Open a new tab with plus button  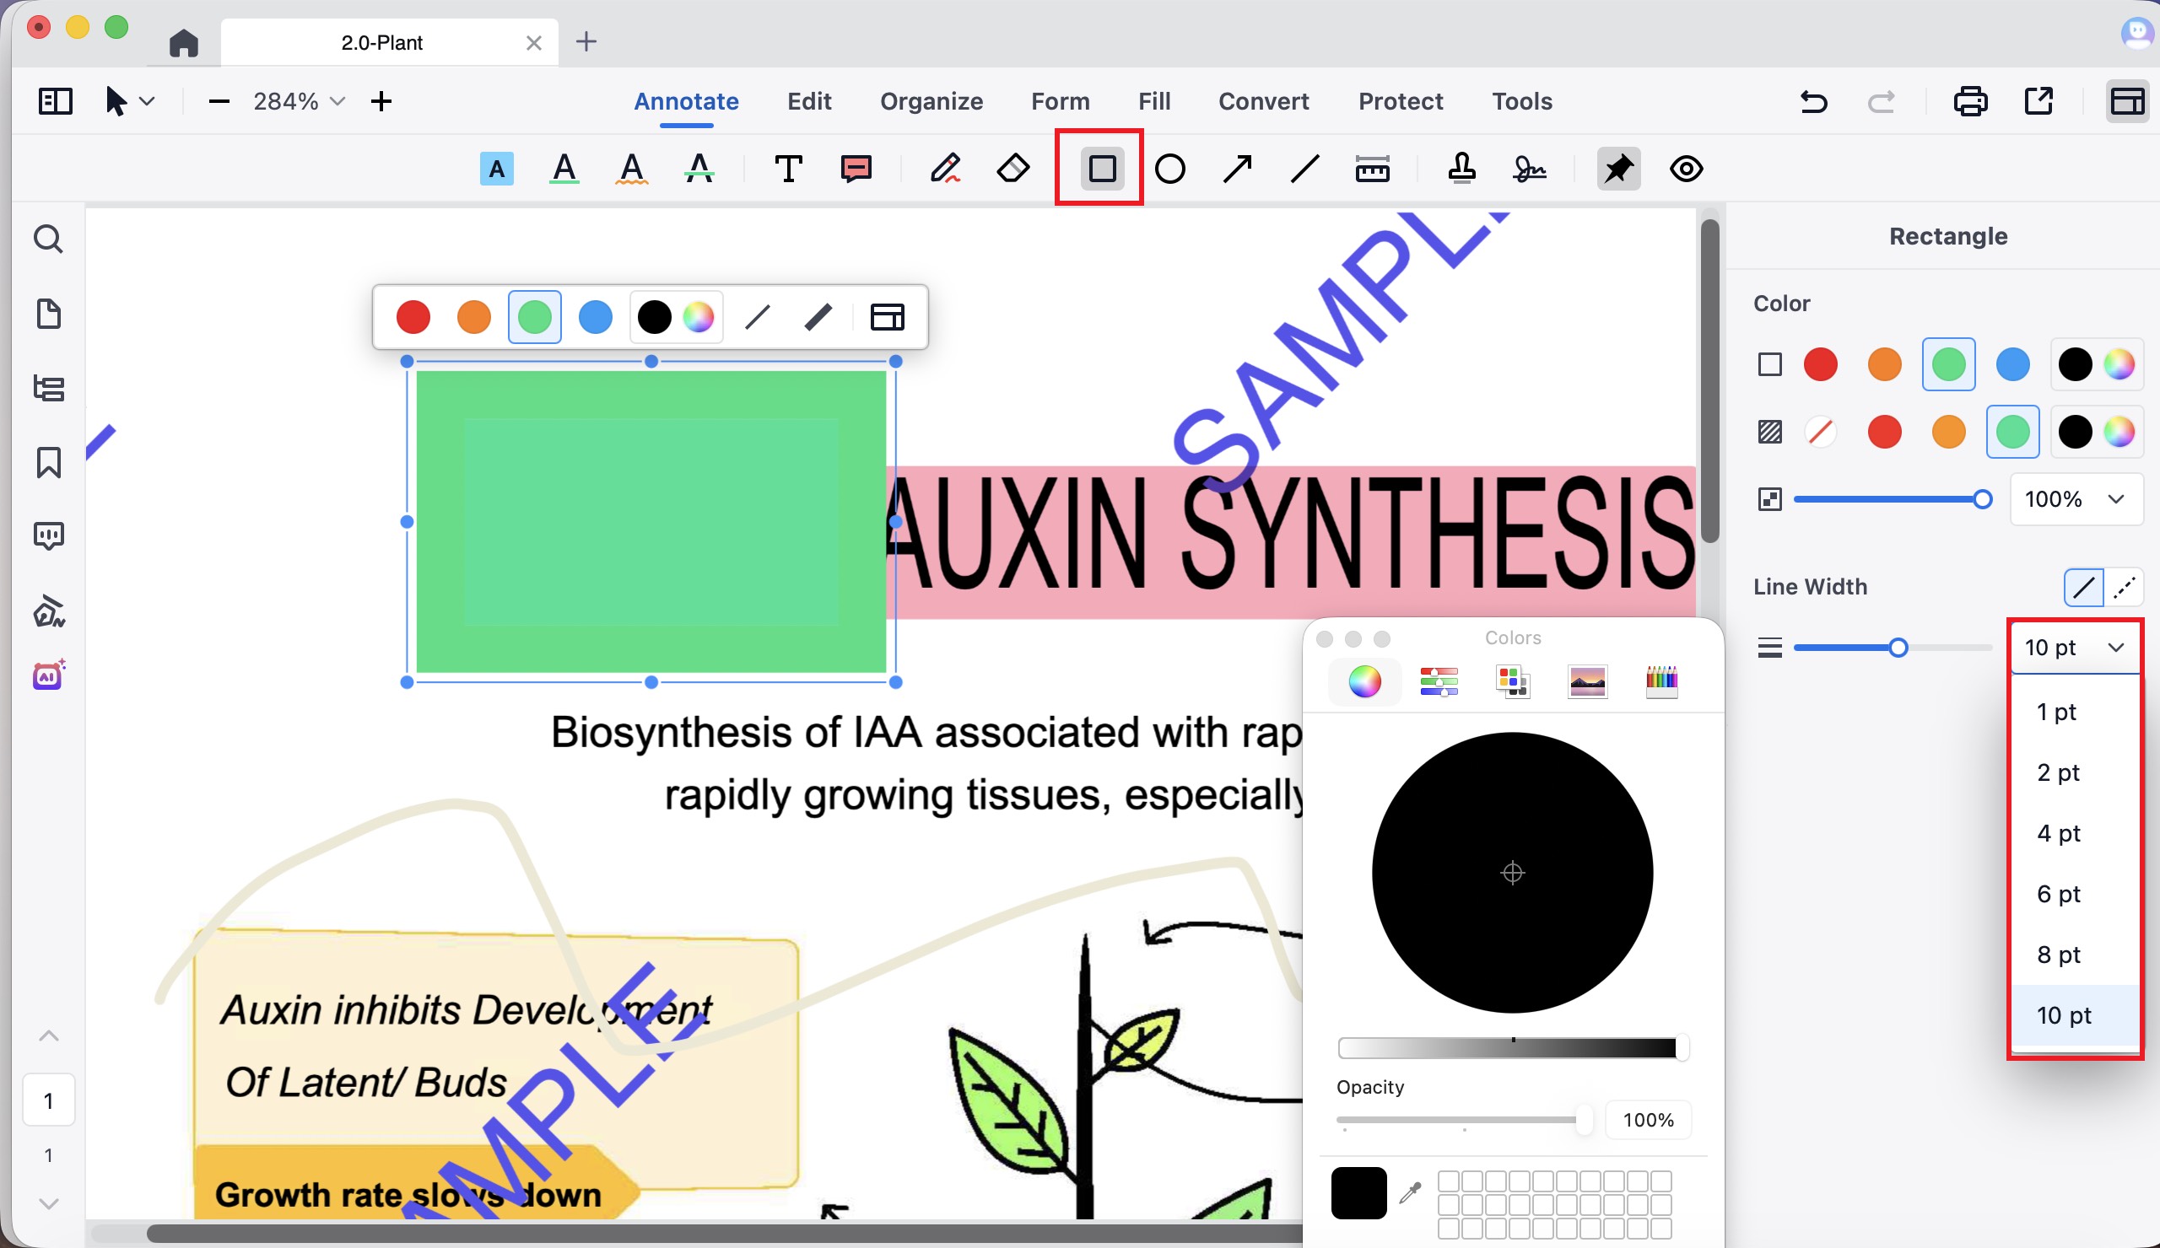pos(586,41)
